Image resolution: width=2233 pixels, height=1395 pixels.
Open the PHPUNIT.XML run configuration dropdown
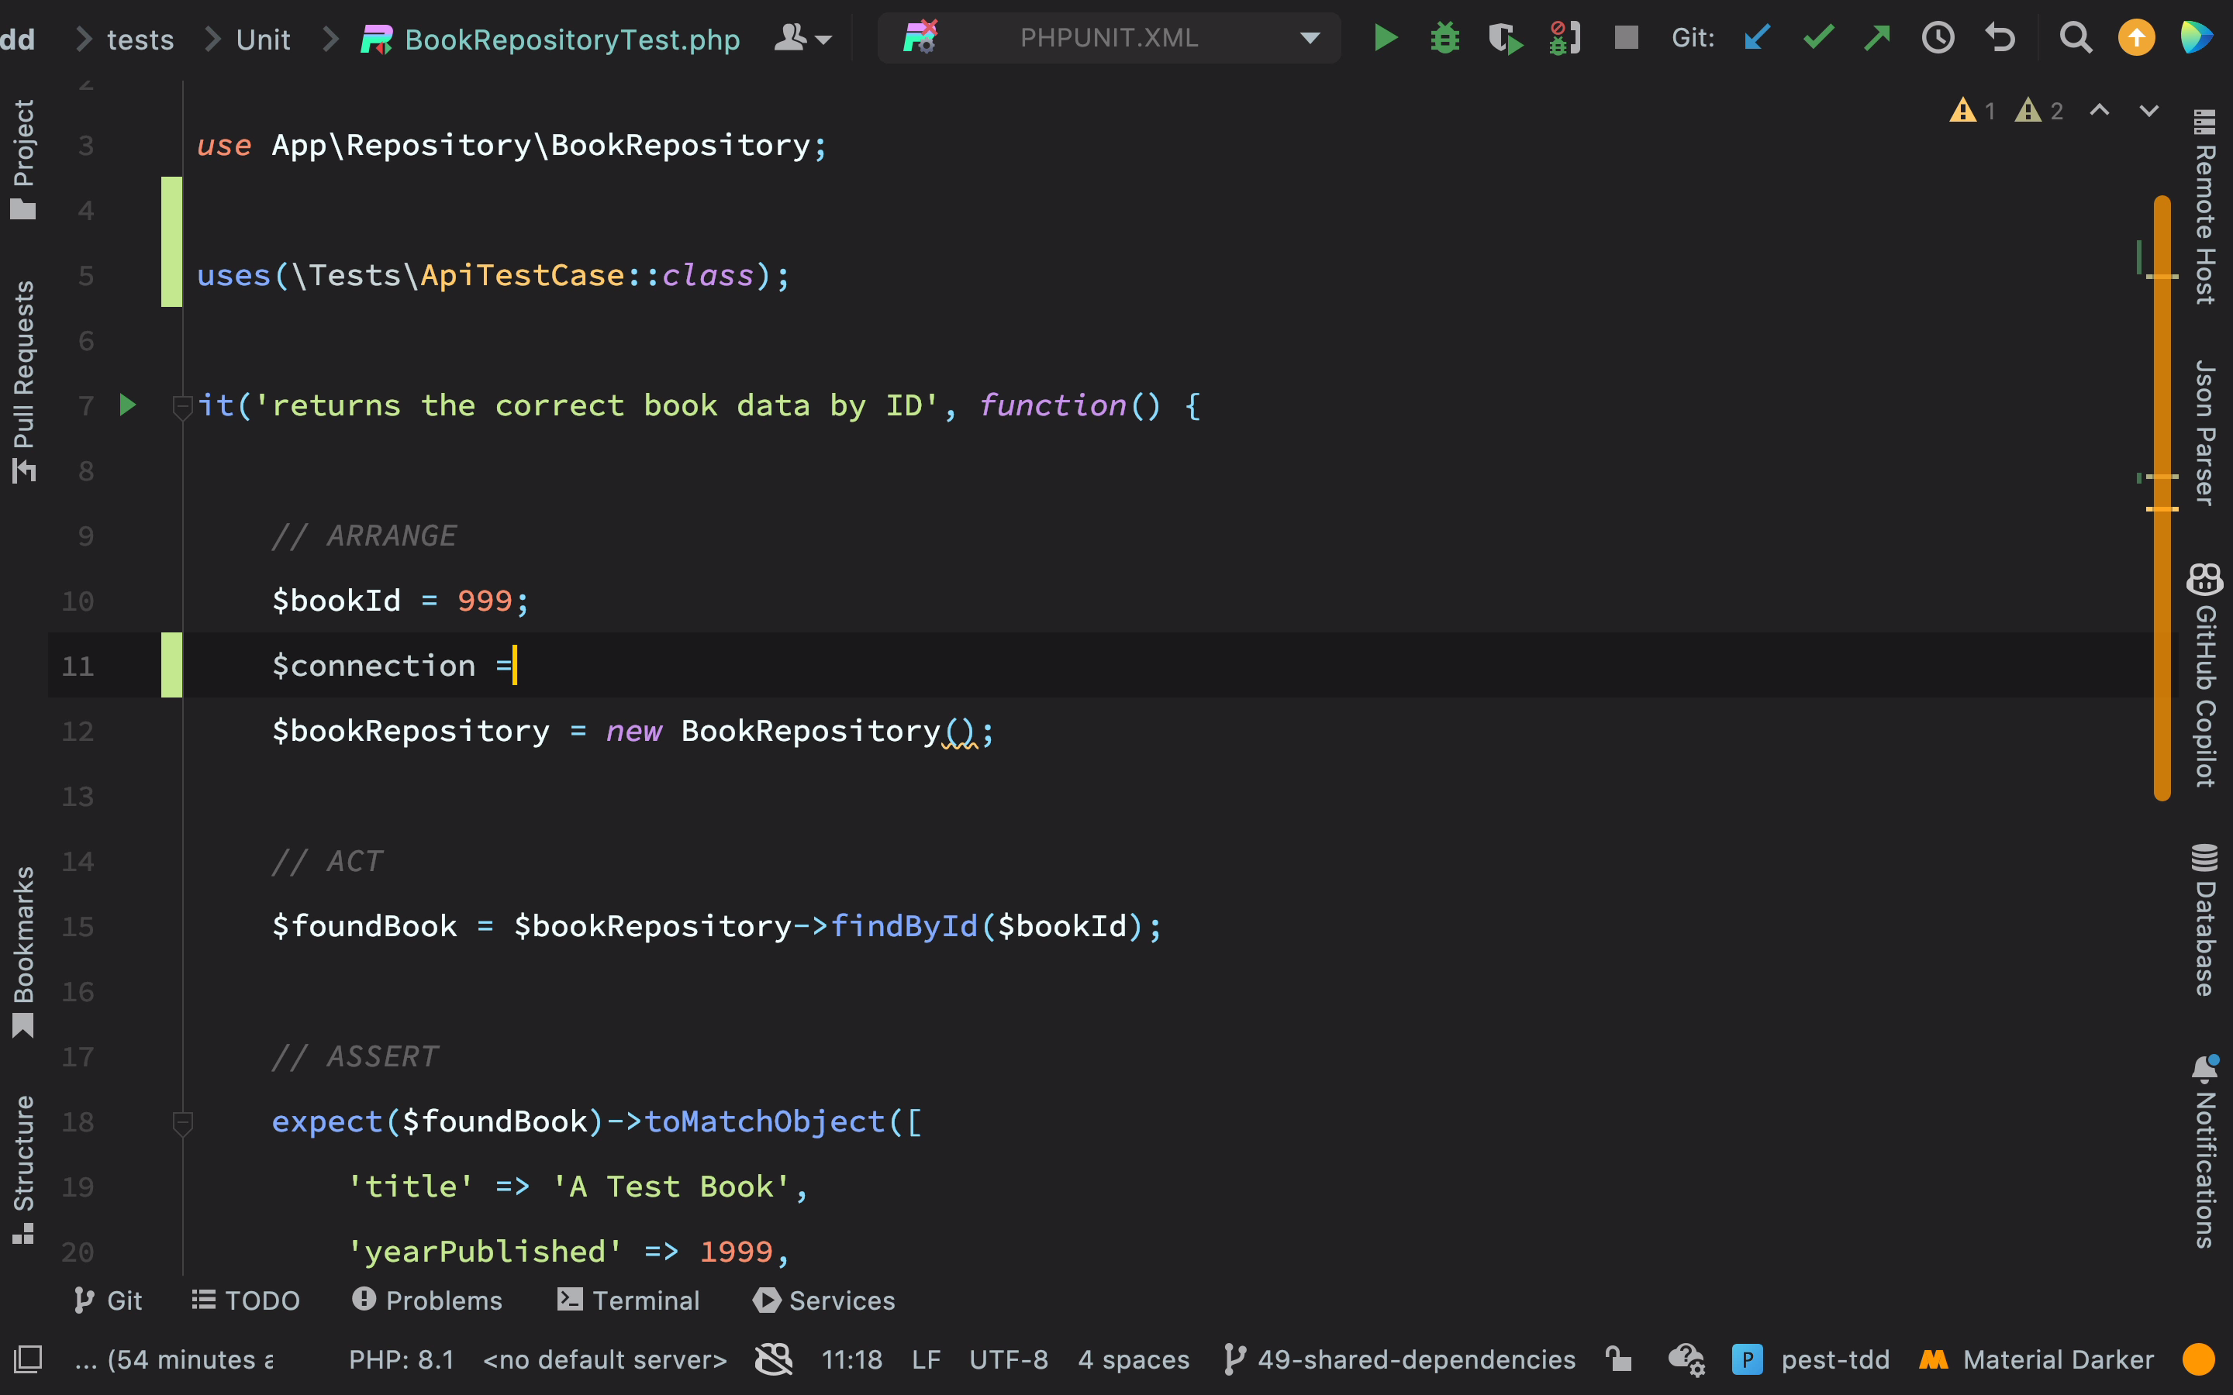[1109, 38]
